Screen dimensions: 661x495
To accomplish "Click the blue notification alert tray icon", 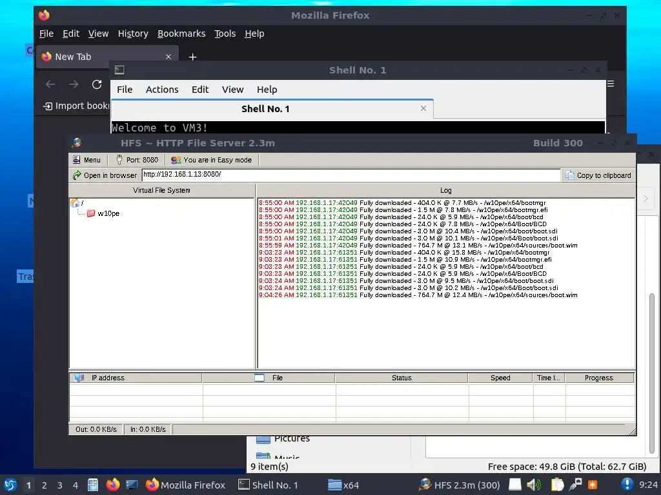I will click(x=627, y=484).
